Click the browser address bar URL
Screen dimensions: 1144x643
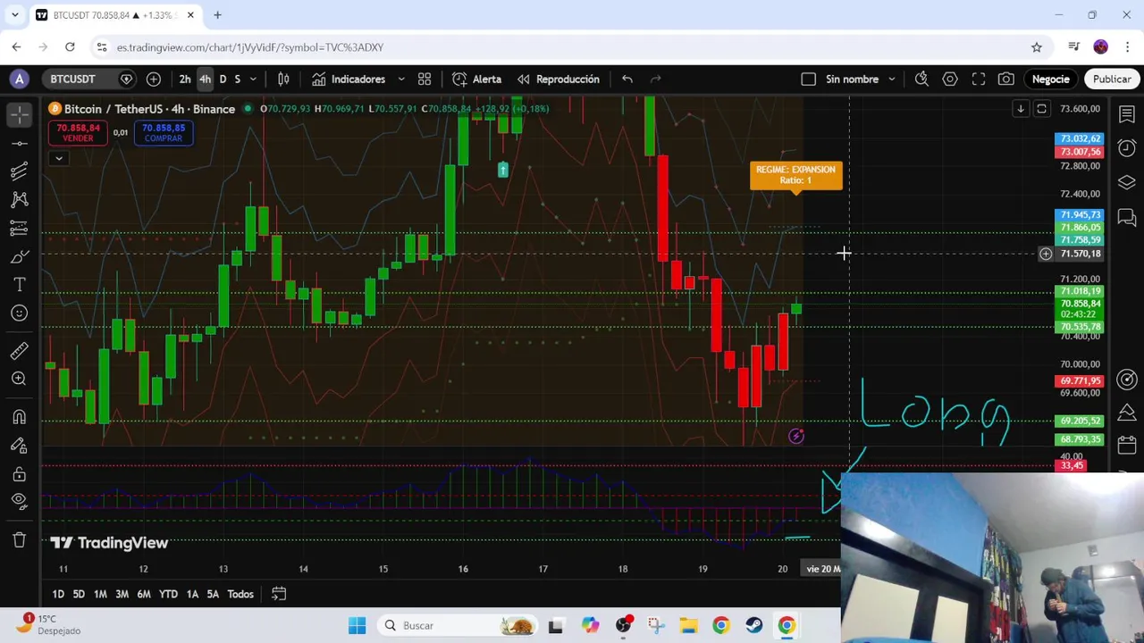pyautogui.click(x=250, y=47)
